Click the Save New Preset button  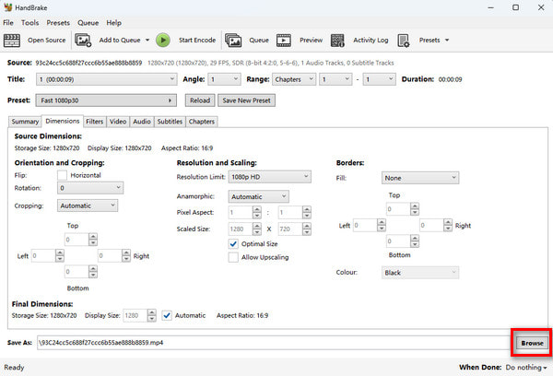coord(246,100)
